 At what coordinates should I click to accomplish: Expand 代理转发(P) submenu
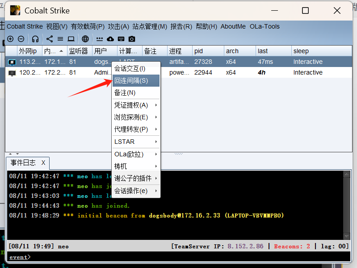tap(136, 129)
